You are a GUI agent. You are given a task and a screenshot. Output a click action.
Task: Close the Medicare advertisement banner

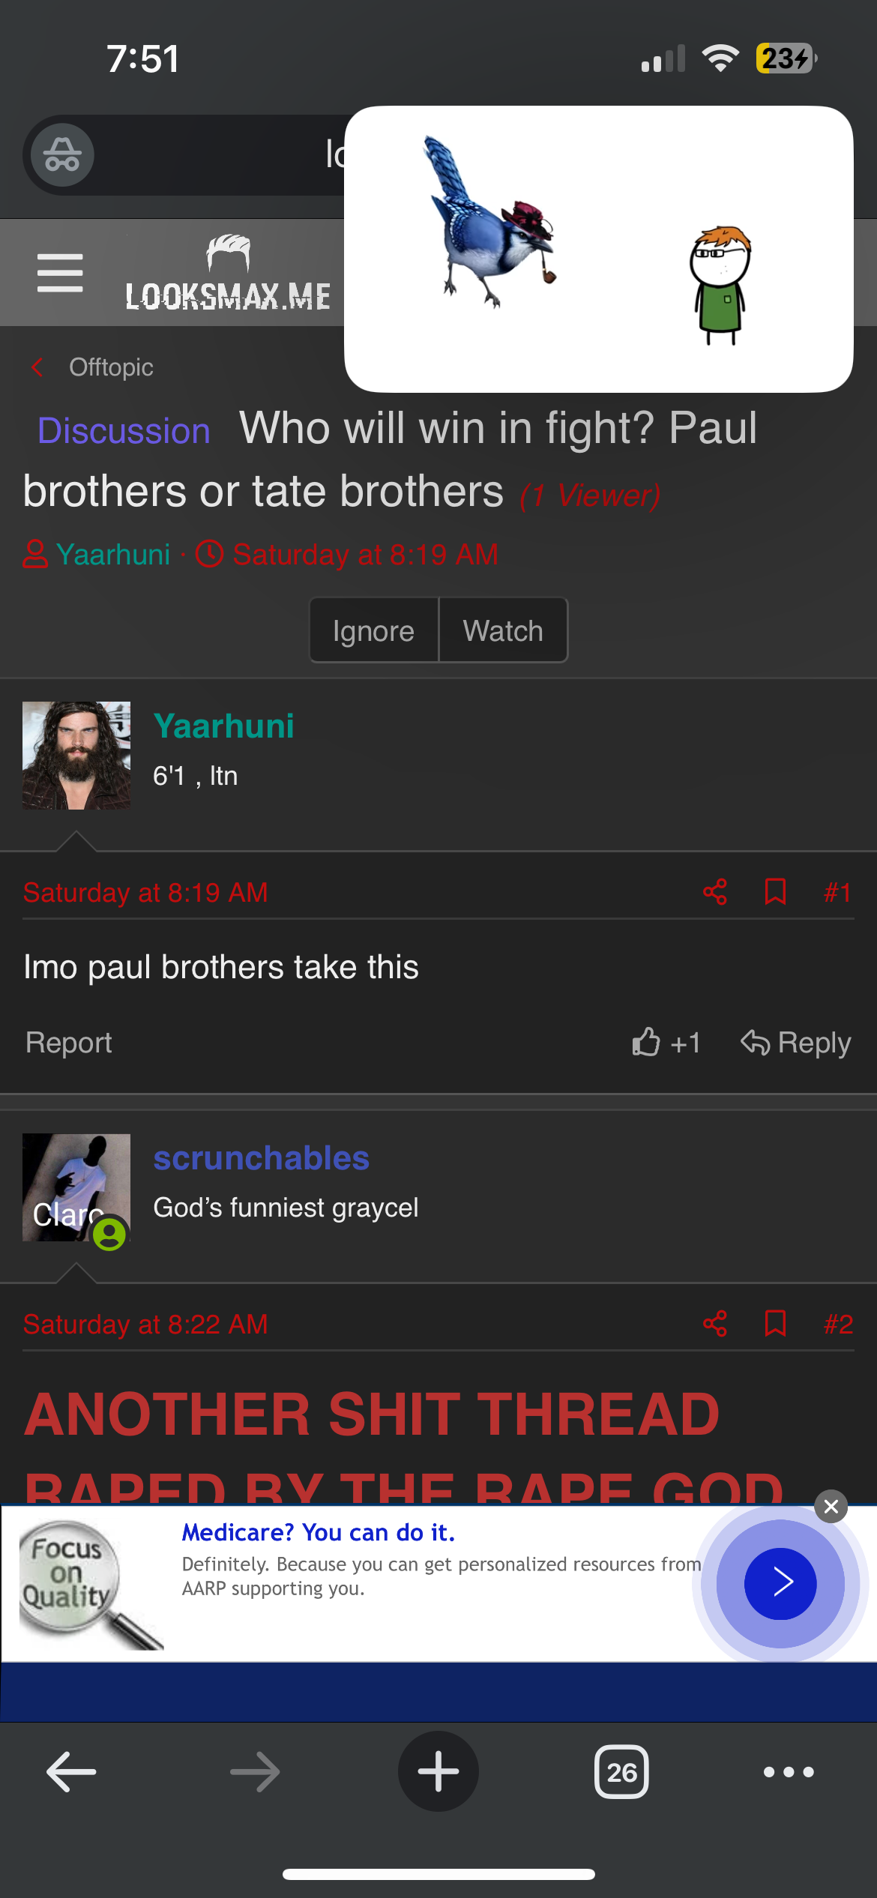tap(831, 1507)
